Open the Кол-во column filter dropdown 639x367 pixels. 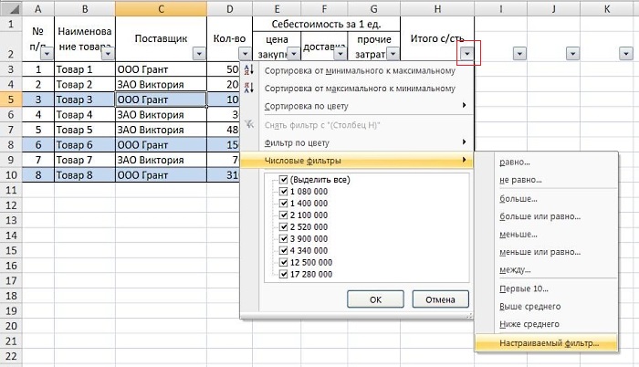point(244,54)
